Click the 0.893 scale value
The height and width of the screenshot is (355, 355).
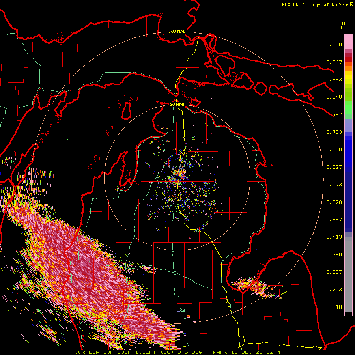[x=334, y=79]
